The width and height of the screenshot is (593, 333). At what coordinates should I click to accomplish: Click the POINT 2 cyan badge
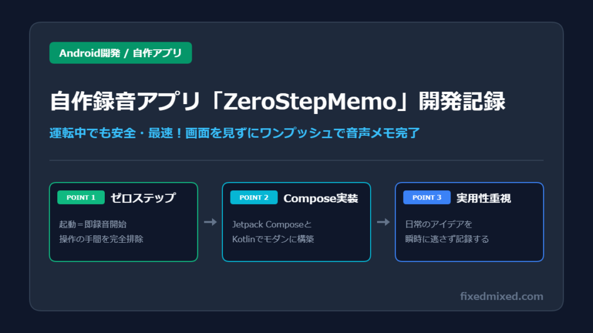point(254,198)
